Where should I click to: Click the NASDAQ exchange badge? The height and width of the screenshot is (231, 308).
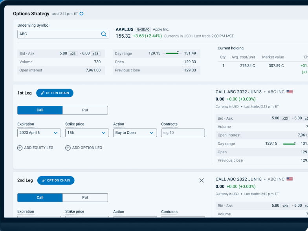tap(143, 29)
